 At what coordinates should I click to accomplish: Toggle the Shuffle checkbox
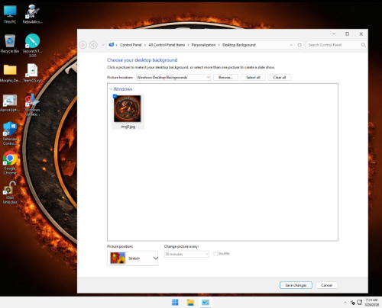point(215,254)
